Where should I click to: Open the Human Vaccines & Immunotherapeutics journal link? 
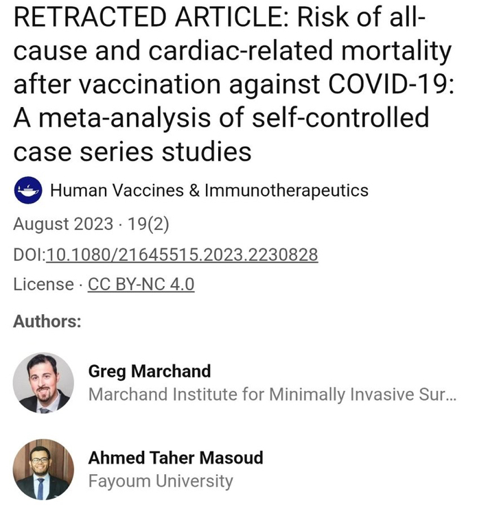pyautogui.click(x=209, y=191)
